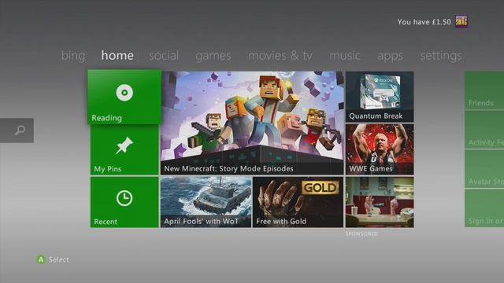The height and width of the screenshot is (283, 504).
Task: Switch to the music tab
Action: coord(345,56)
